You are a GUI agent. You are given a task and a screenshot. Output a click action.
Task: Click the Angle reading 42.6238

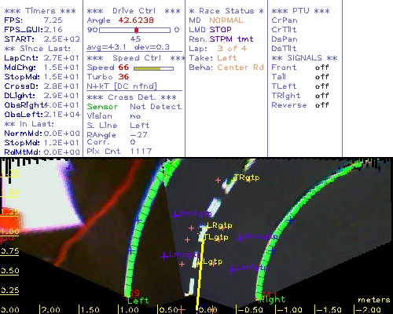pos(136,20)
